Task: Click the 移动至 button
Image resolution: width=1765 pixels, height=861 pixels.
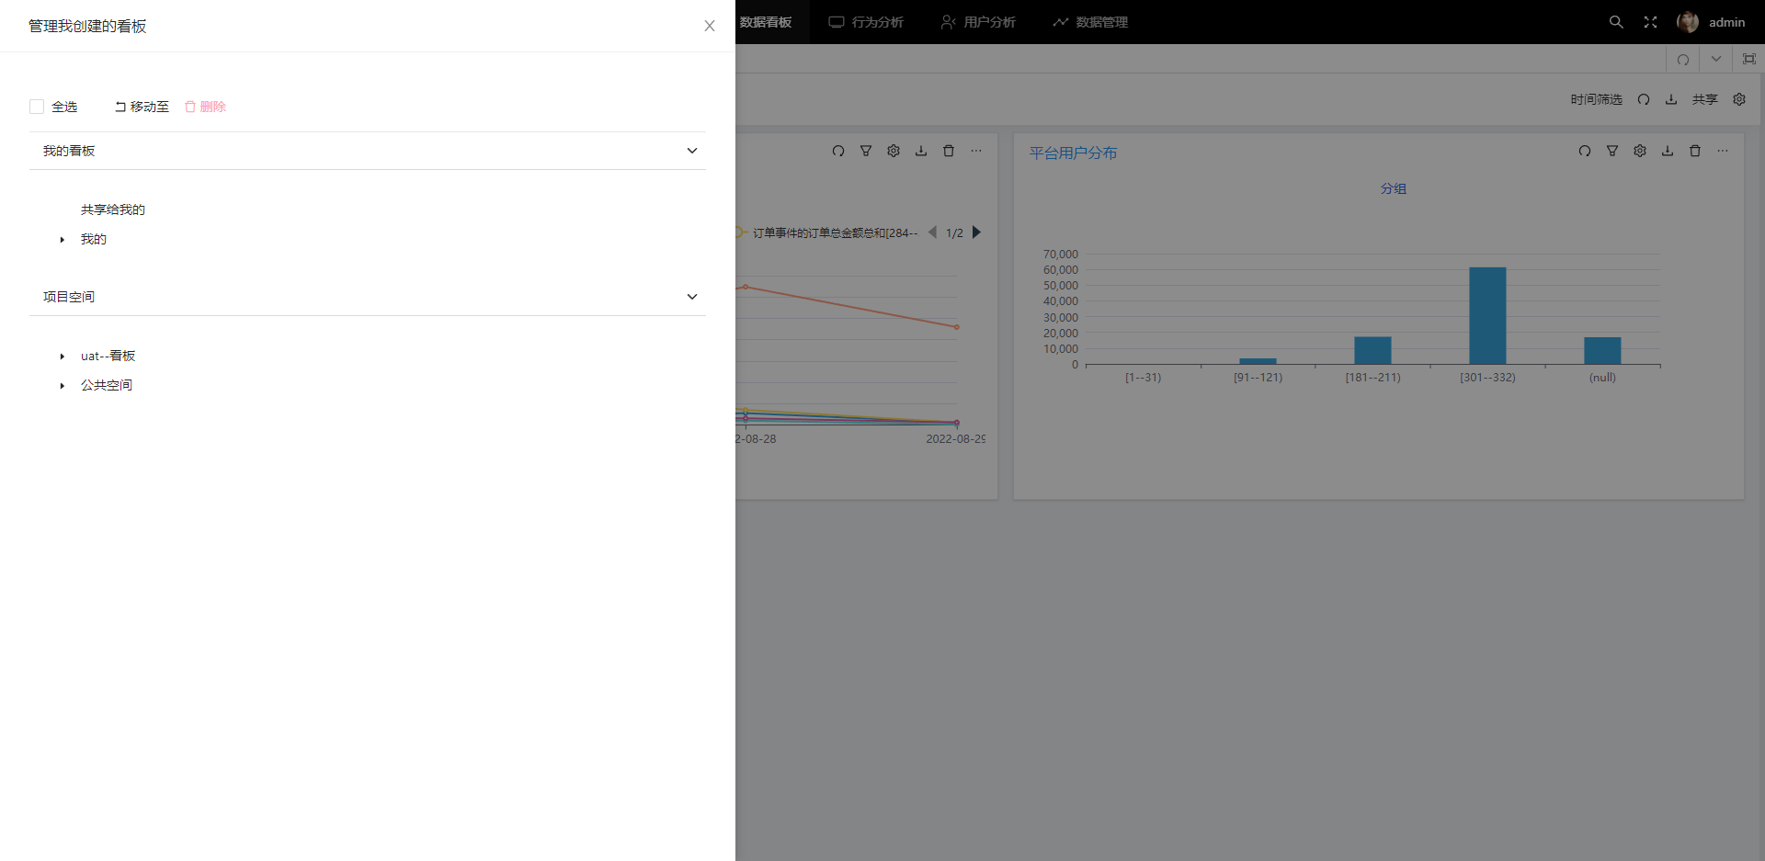Action: click(142, 107)
